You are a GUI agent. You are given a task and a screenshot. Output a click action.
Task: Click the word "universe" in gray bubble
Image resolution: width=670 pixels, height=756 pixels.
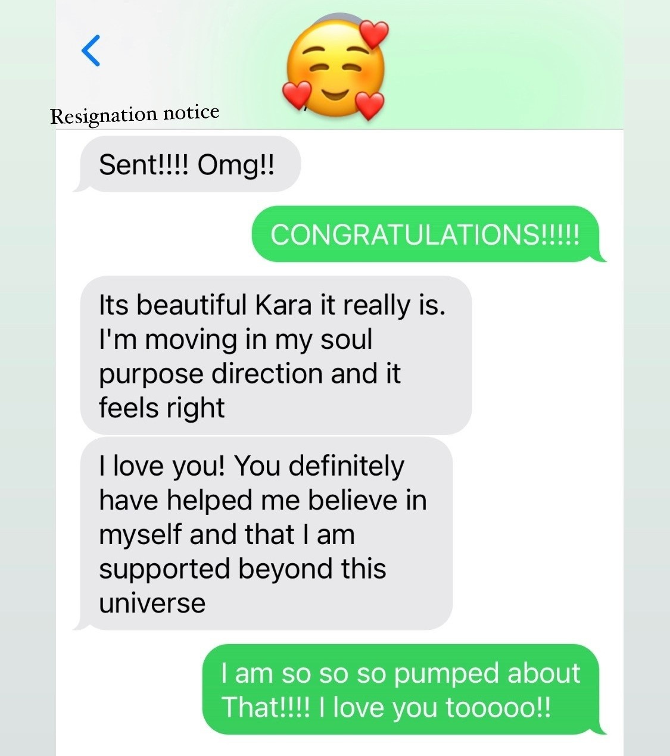coord(152,604)
